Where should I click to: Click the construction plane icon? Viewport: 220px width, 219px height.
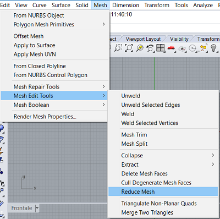point(182,48)
